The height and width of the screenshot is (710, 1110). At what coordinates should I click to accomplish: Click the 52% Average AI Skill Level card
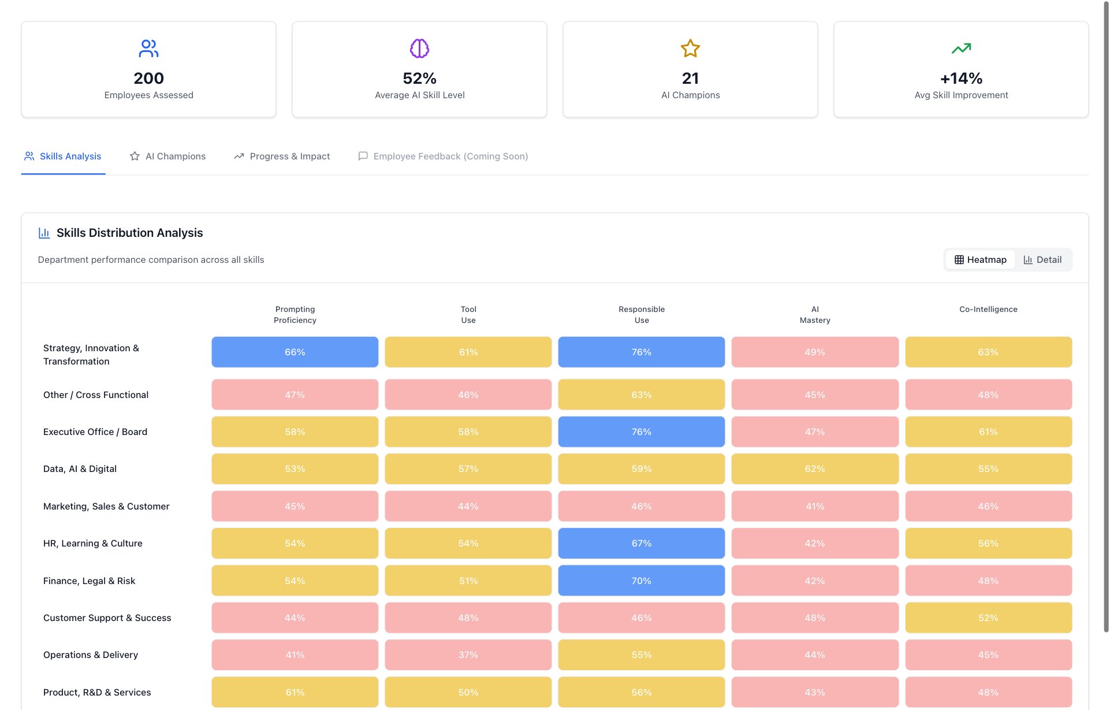[x=419, y=69]
